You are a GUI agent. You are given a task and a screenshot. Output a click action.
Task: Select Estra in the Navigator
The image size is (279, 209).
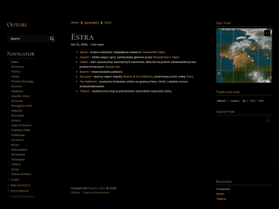click(x=14, y=62)
